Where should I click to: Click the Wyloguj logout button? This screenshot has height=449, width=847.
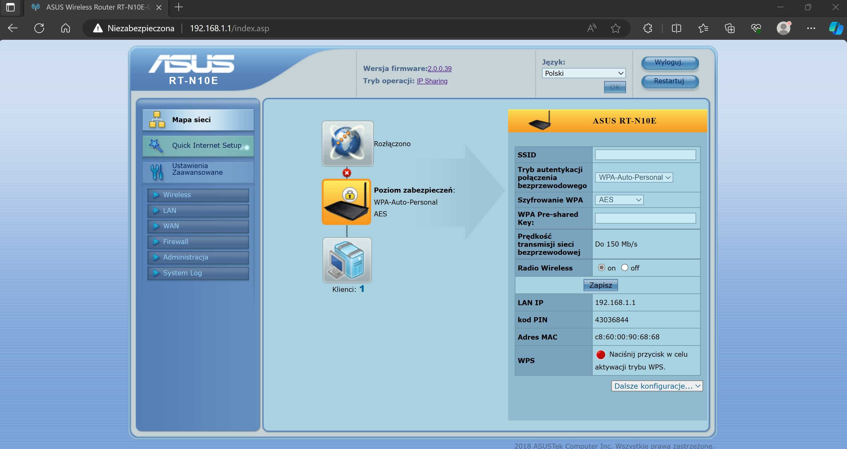click(x=670, y=62)
